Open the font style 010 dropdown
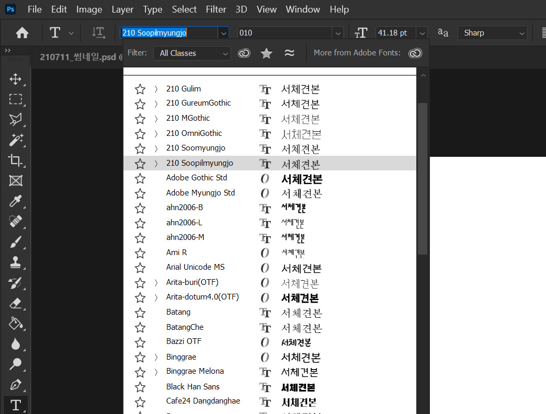 pyautogui.click(x=338, y=33)
